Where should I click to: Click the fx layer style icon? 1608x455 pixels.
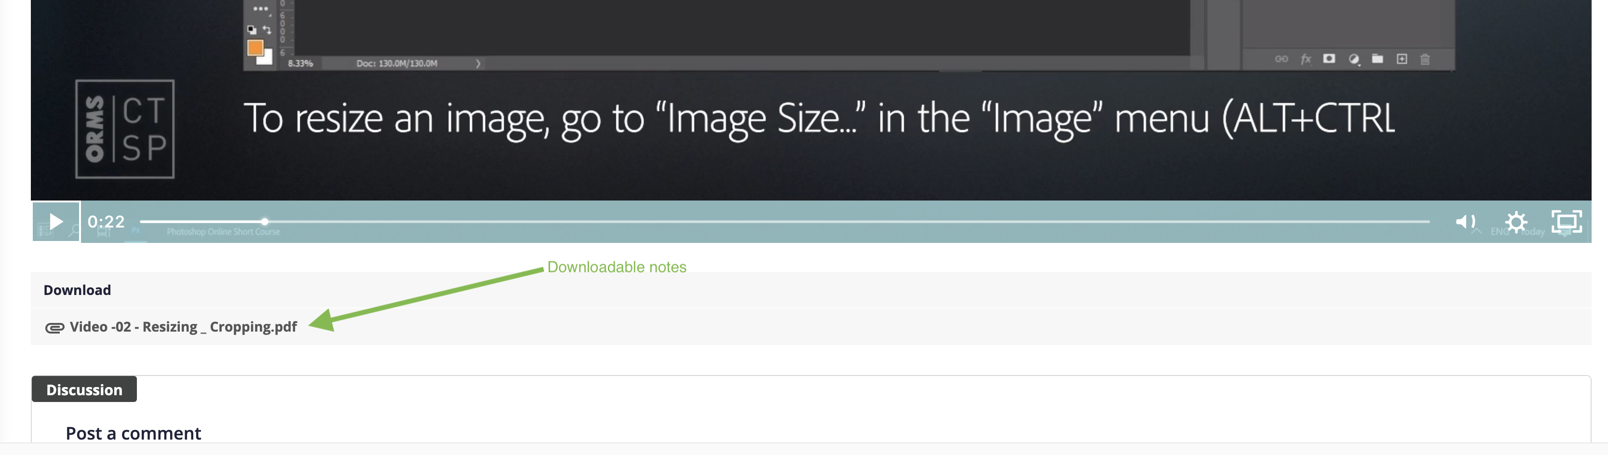tap(1305, 59)
